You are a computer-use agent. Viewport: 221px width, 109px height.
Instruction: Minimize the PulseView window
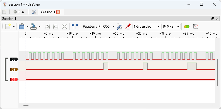[189, 4]
